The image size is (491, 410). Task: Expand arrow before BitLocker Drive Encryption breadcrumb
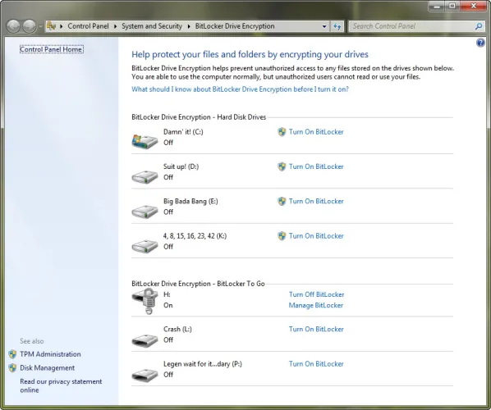(x=189, y=26)
